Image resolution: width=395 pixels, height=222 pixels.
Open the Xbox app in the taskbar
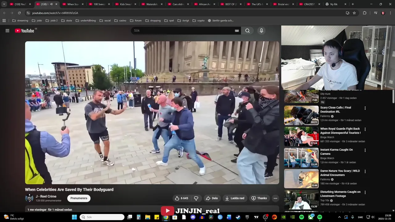pos(311,217)
